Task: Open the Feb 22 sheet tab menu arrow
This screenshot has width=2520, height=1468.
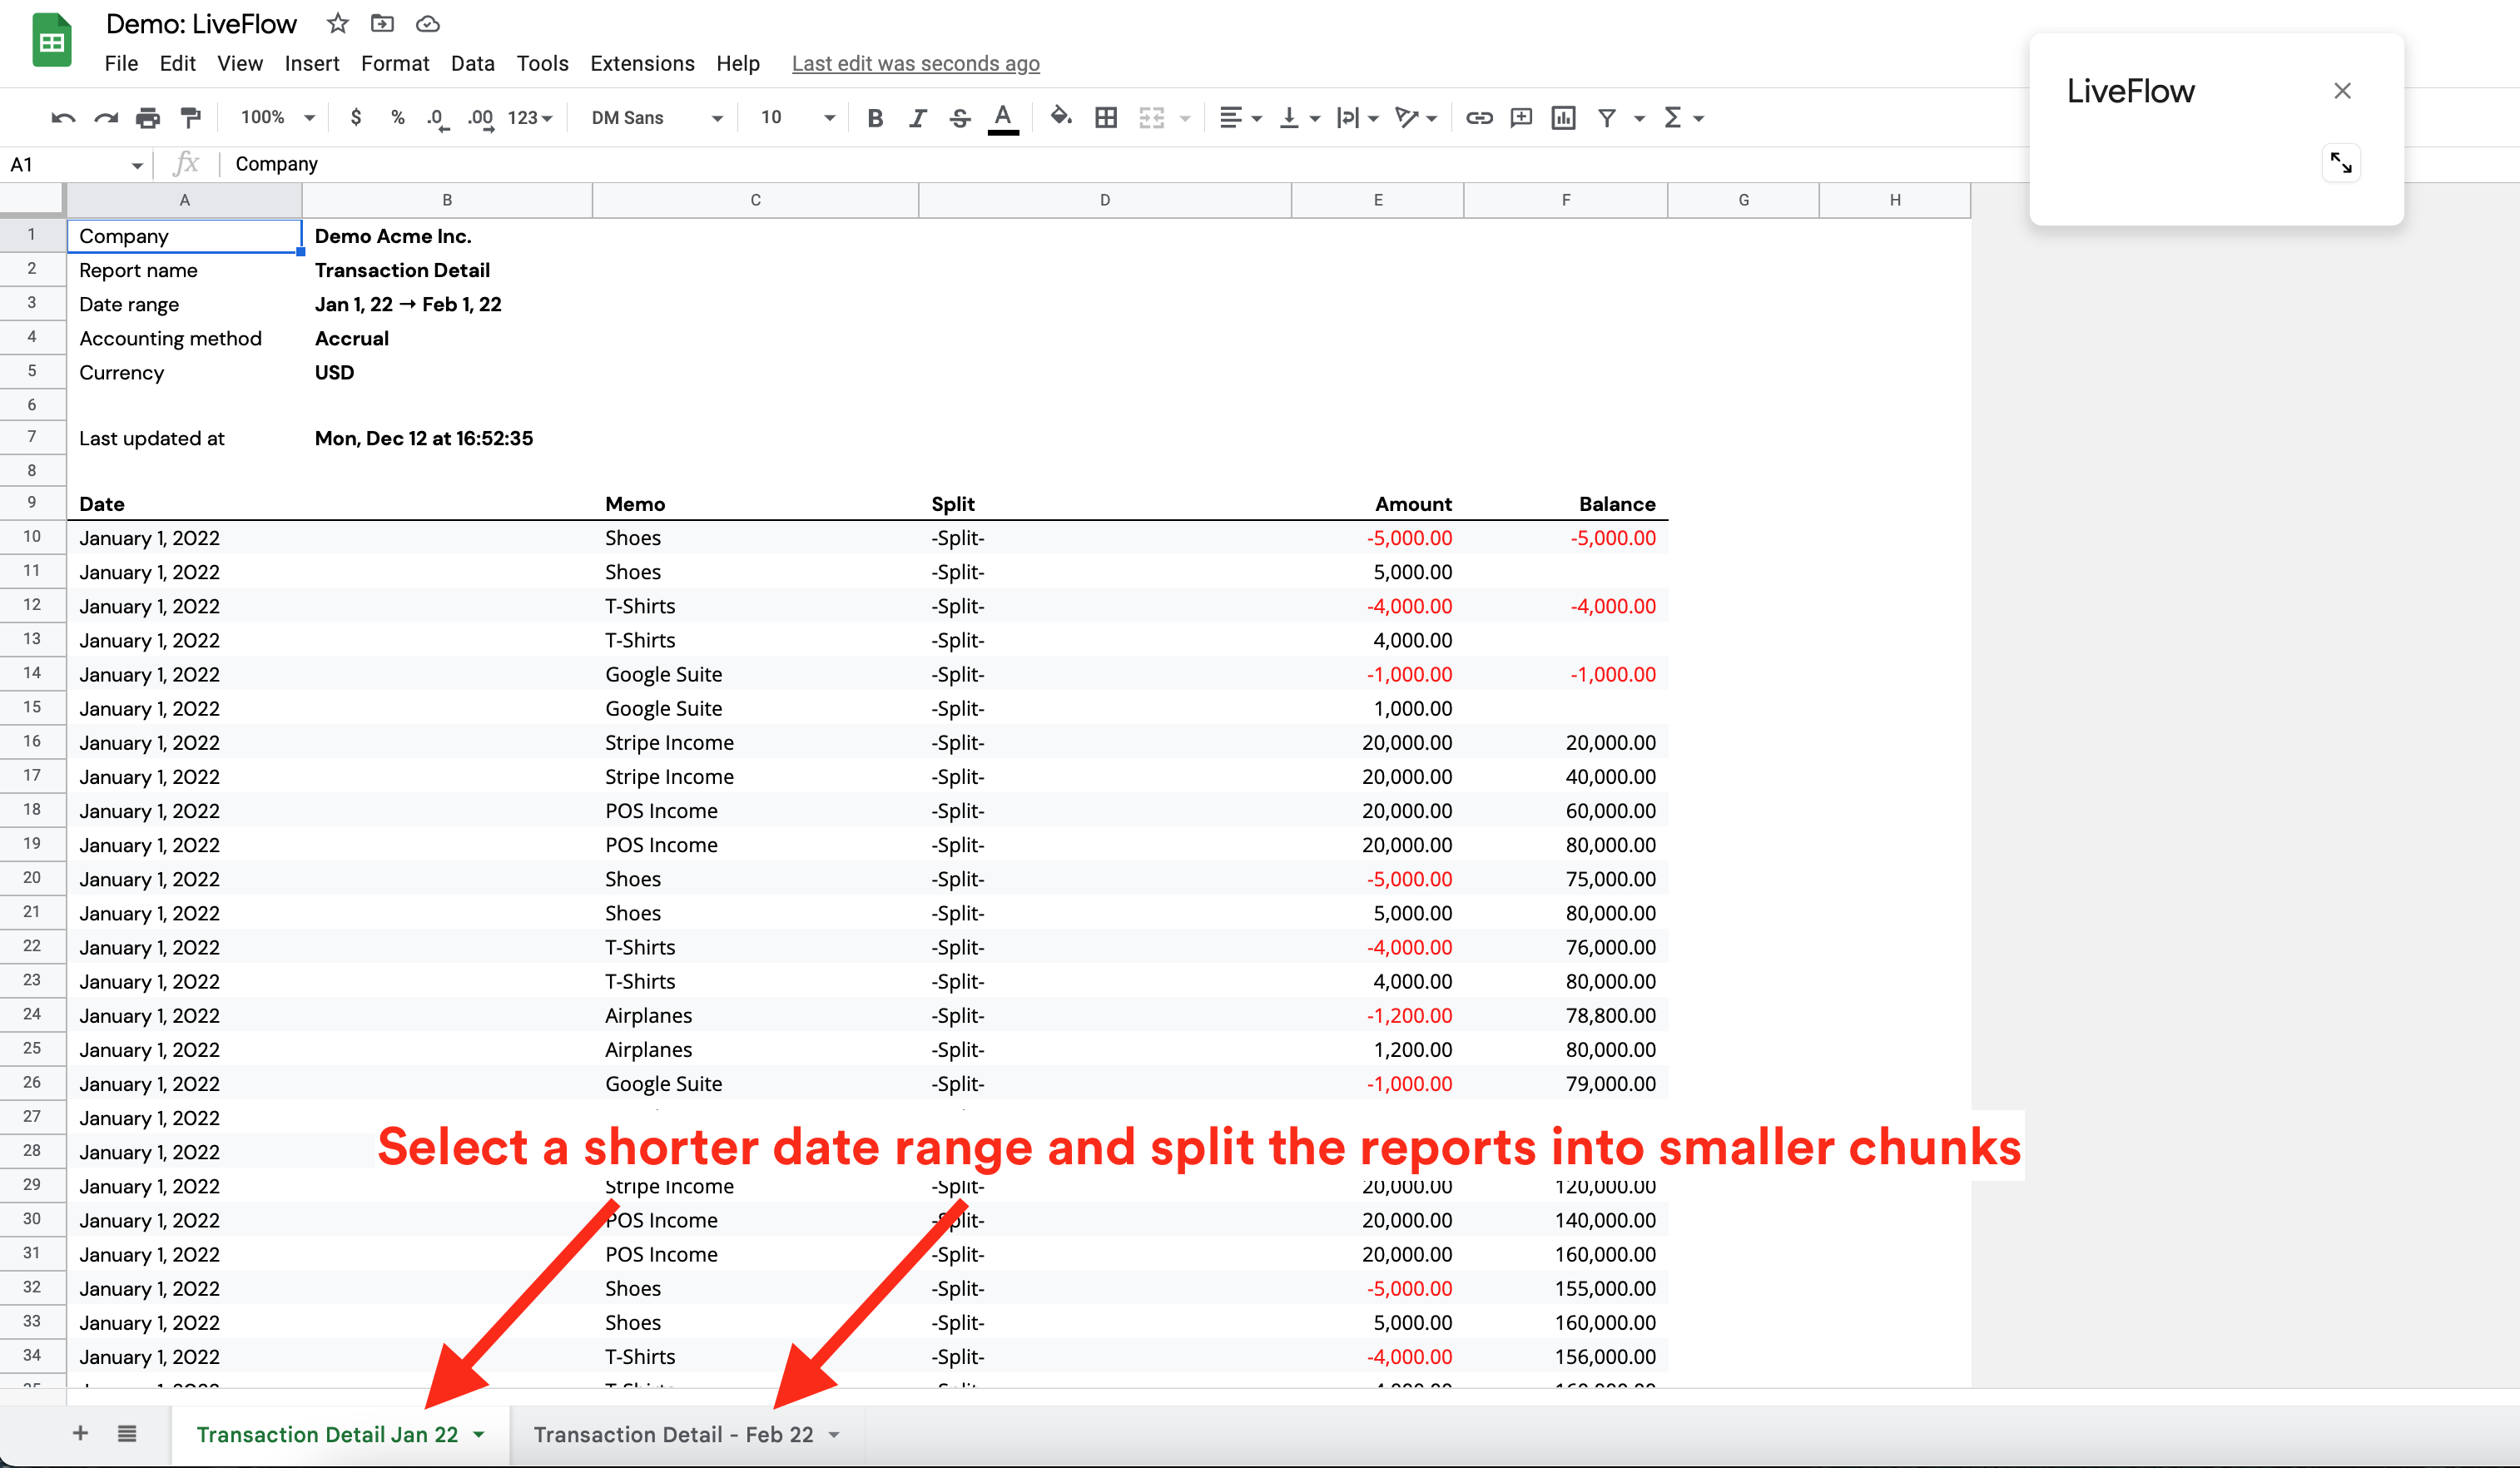Action: point(834,1434)
